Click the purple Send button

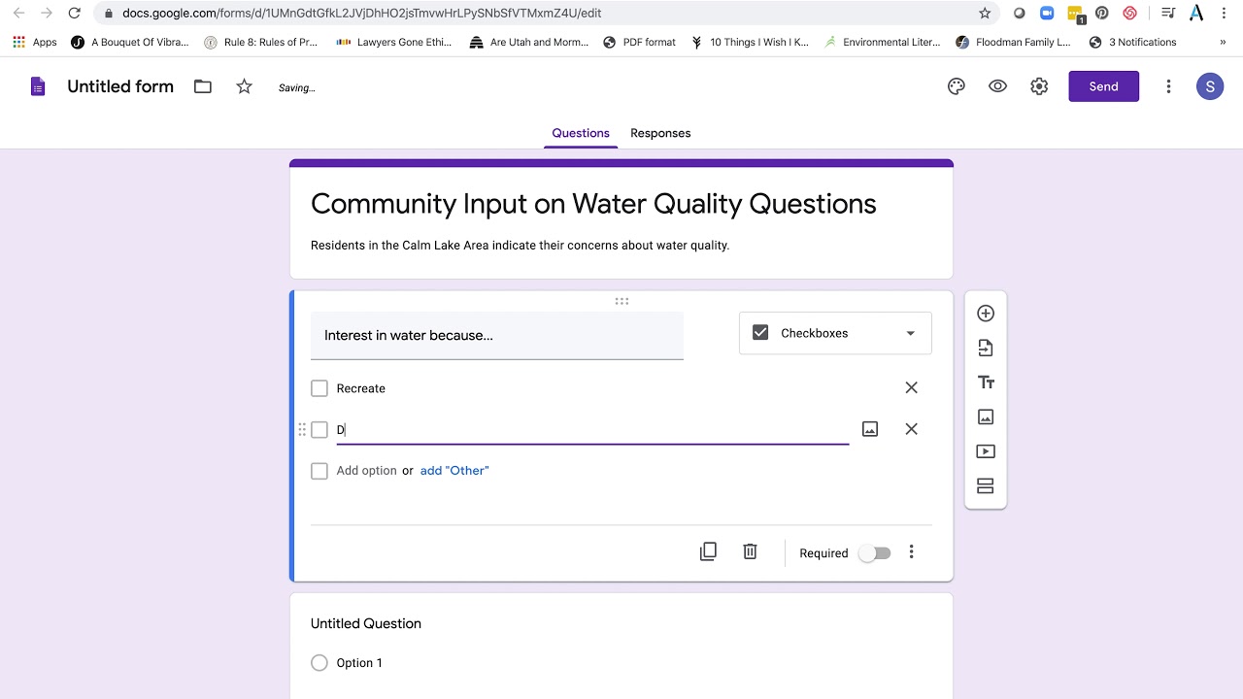[1103, 86]
